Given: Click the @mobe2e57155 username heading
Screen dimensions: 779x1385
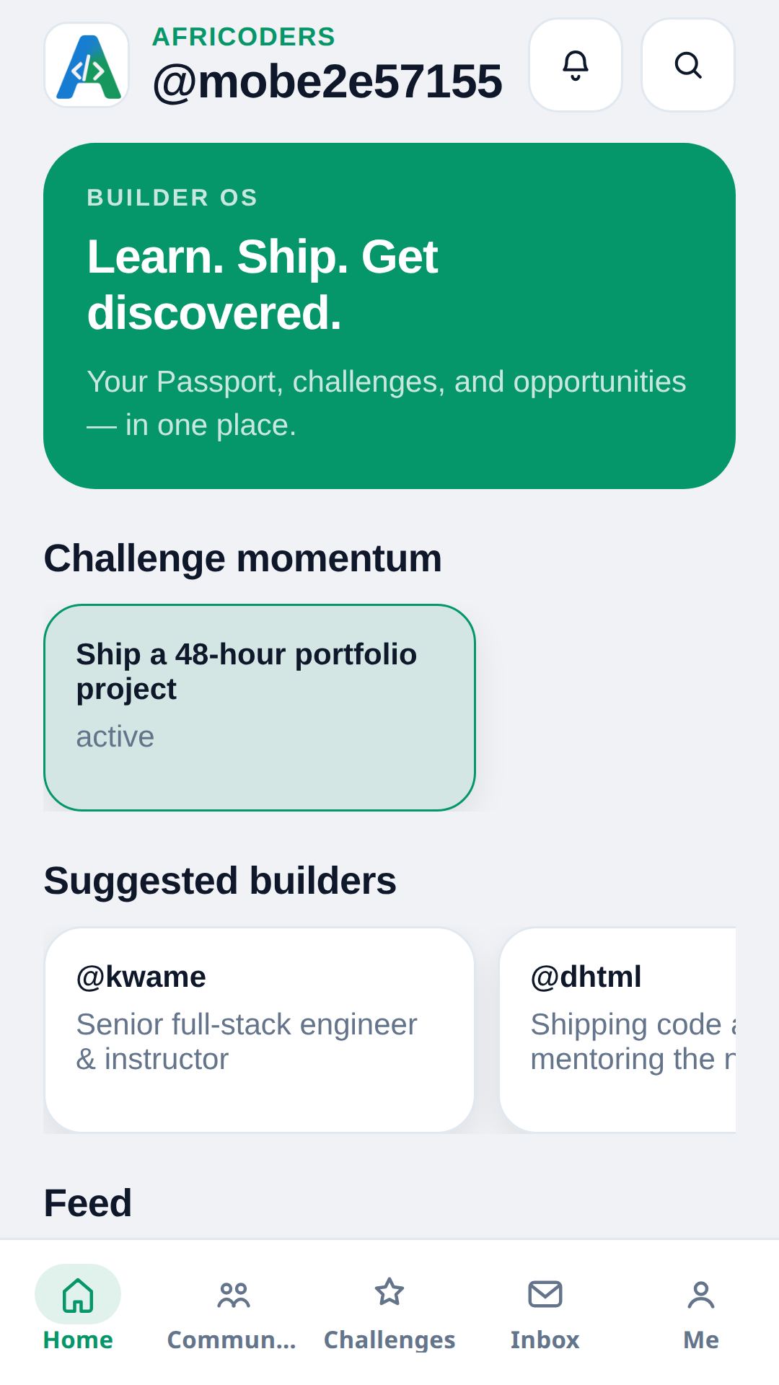Looking at the screenshot, I should pos(327,81).
